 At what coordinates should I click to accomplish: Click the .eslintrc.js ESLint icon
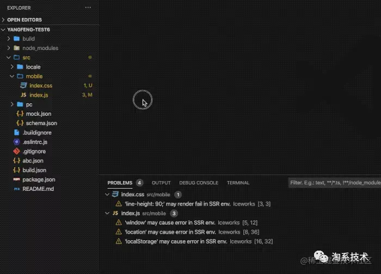point(16,142)
